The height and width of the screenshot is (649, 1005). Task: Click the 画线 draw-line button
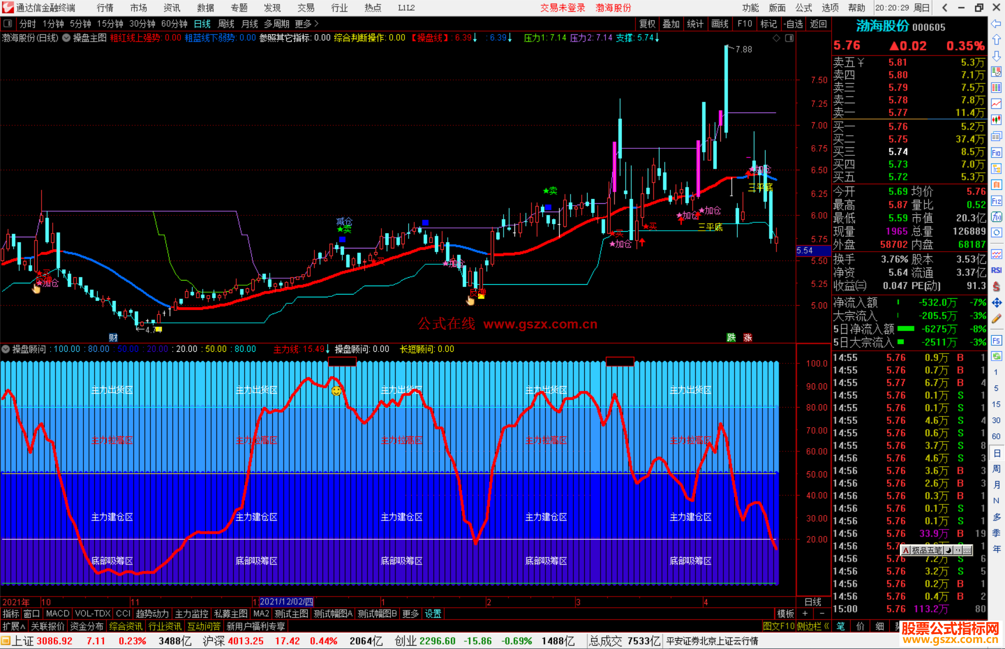720,24
